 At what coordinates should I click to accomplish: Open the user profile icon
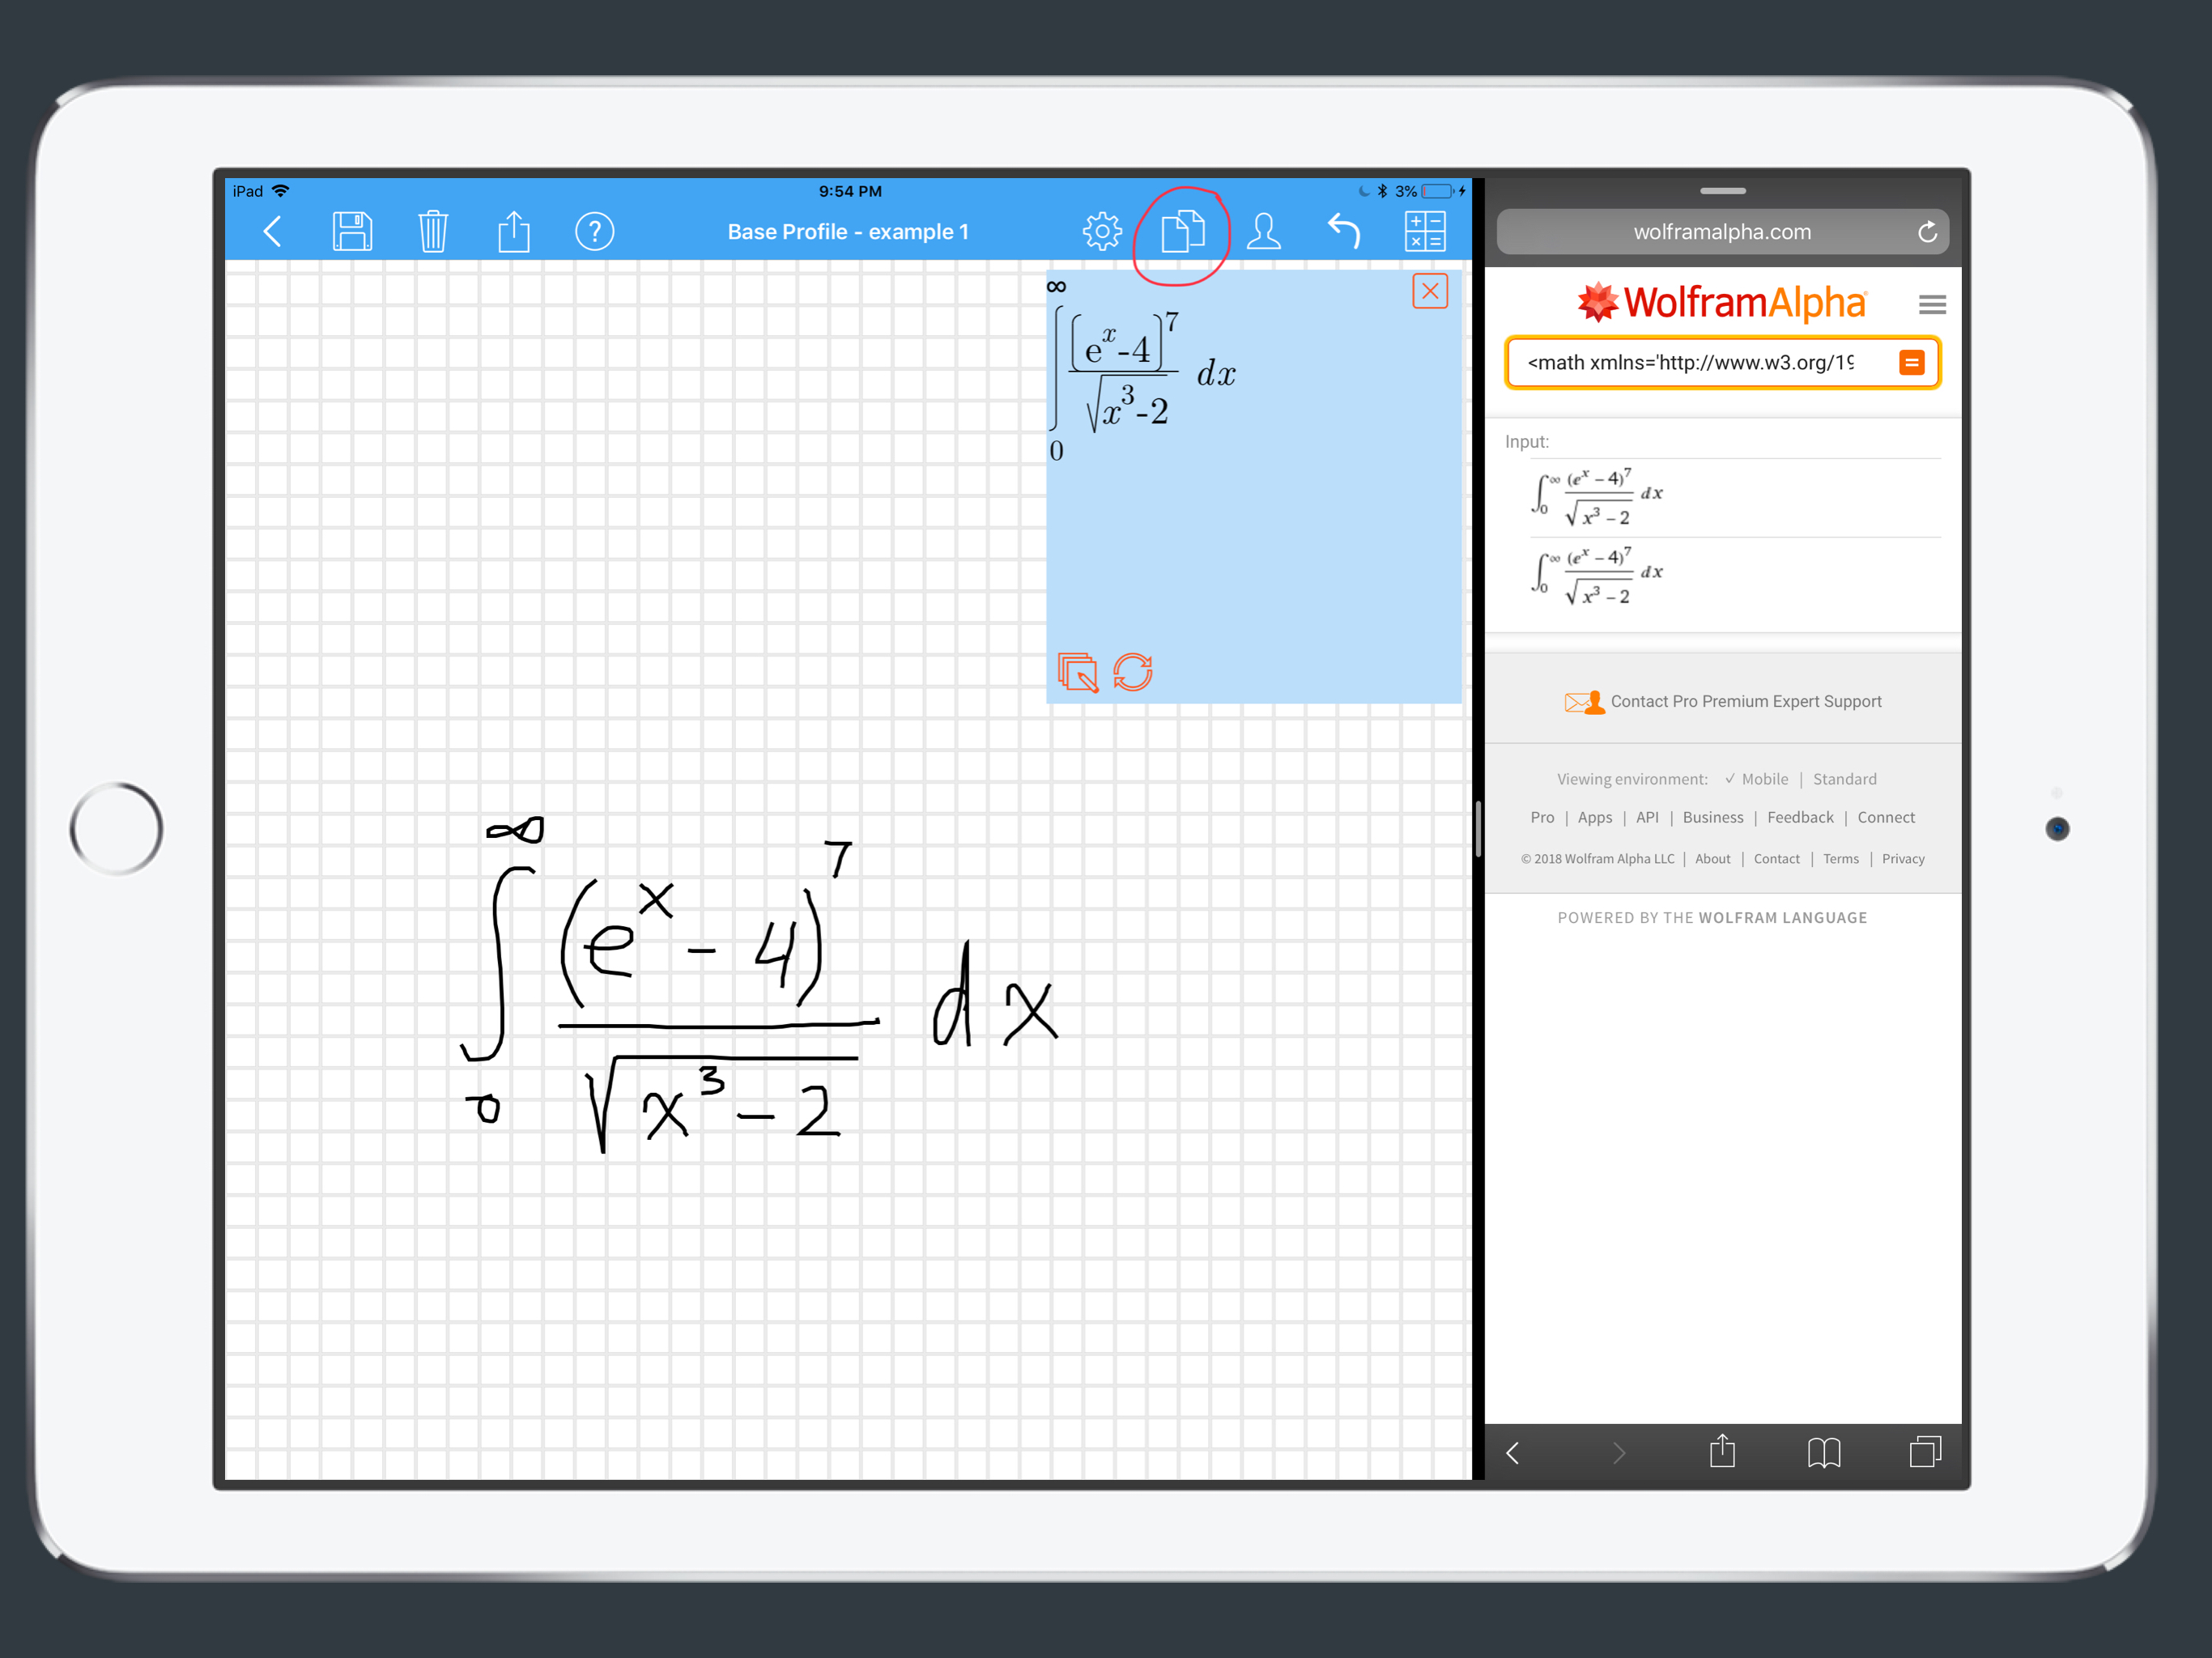[1264, 232]
